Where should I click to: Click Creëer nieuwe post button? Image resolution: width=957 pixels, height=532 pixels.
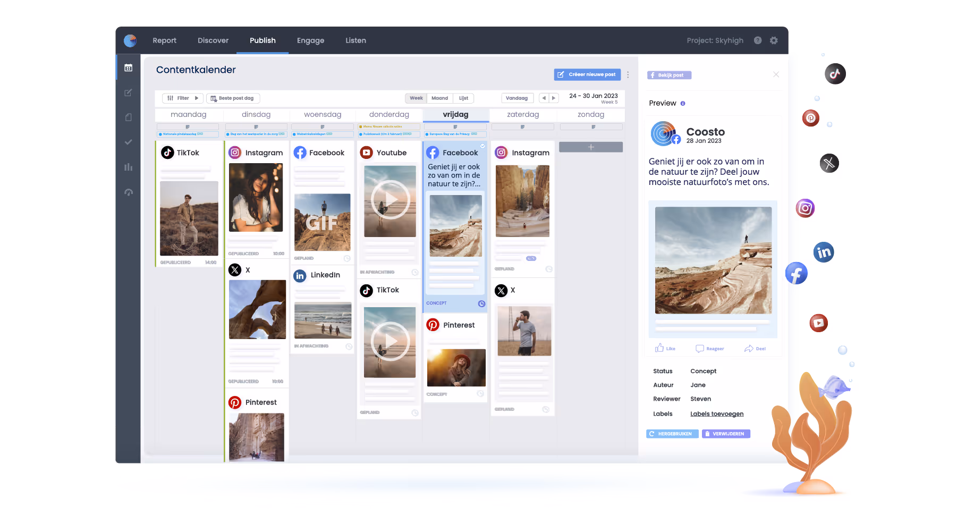tap(587, 75)
